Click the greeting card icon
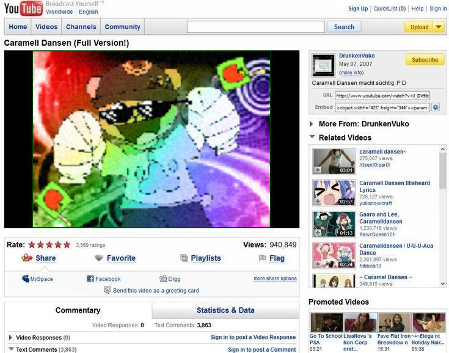449x353 pixels. (x=107, y=290)
